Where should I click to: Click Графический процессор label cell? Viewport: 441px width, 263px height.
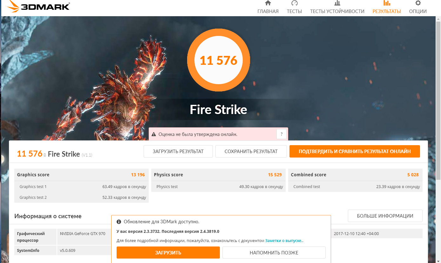tap(36, 237)
